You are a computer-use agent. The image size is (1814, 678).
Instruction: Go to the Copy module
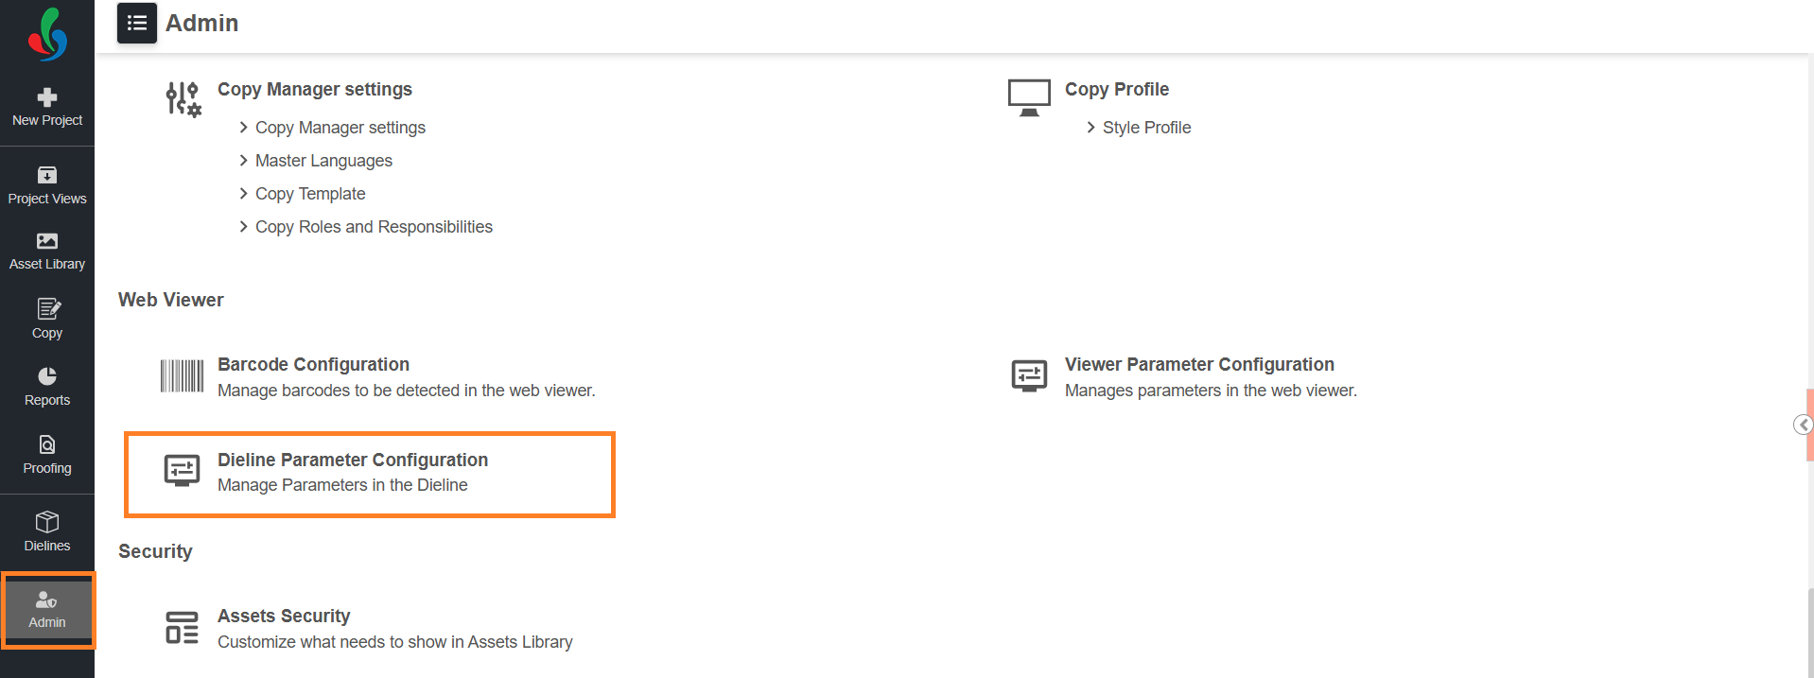pos(47,319)
